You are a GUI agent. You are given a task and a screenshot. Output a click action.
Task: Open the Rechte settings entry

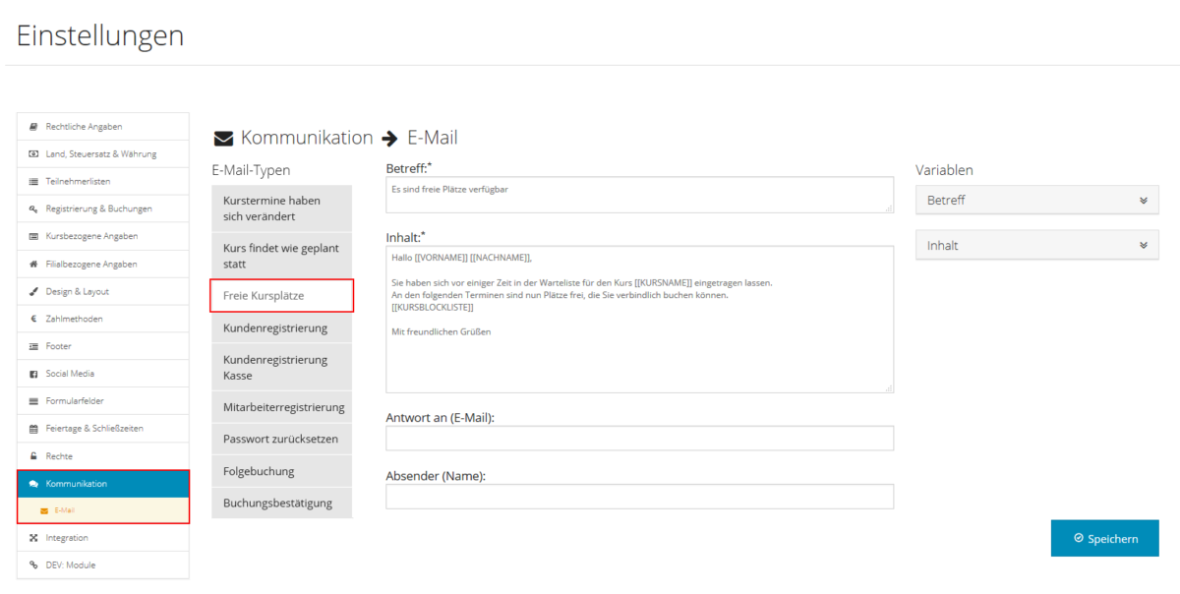tap(103, 456)
